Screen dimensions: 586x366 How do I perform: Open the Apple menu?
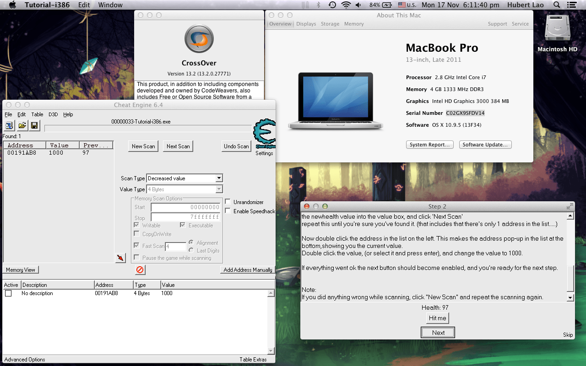12,5
